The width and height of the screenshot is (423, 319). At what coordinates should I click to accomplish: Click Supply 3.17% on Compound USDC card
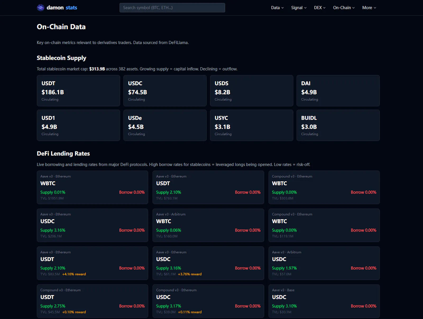[169, 306]
